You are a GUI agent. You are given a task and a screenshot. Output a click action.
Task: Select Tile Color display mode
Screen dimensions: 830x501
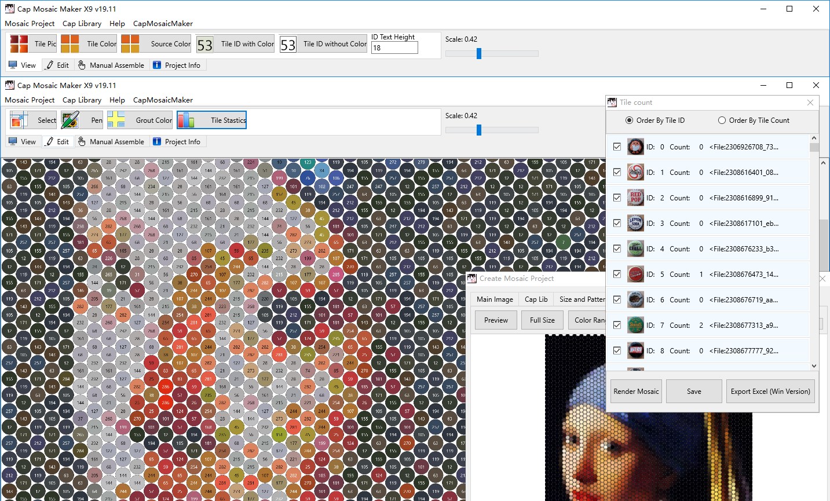click(89, 43)
